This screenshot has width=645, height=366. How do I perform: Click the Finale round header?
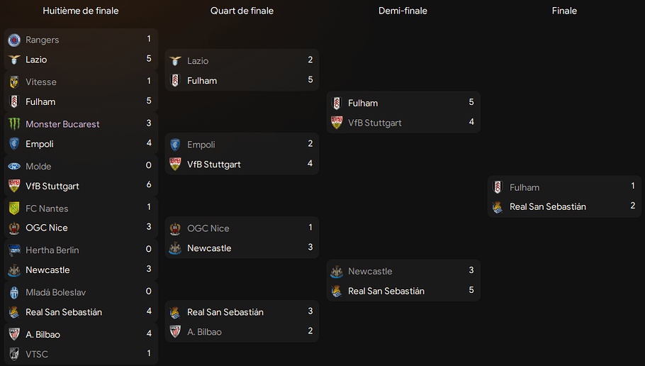(x=564, y=11)
